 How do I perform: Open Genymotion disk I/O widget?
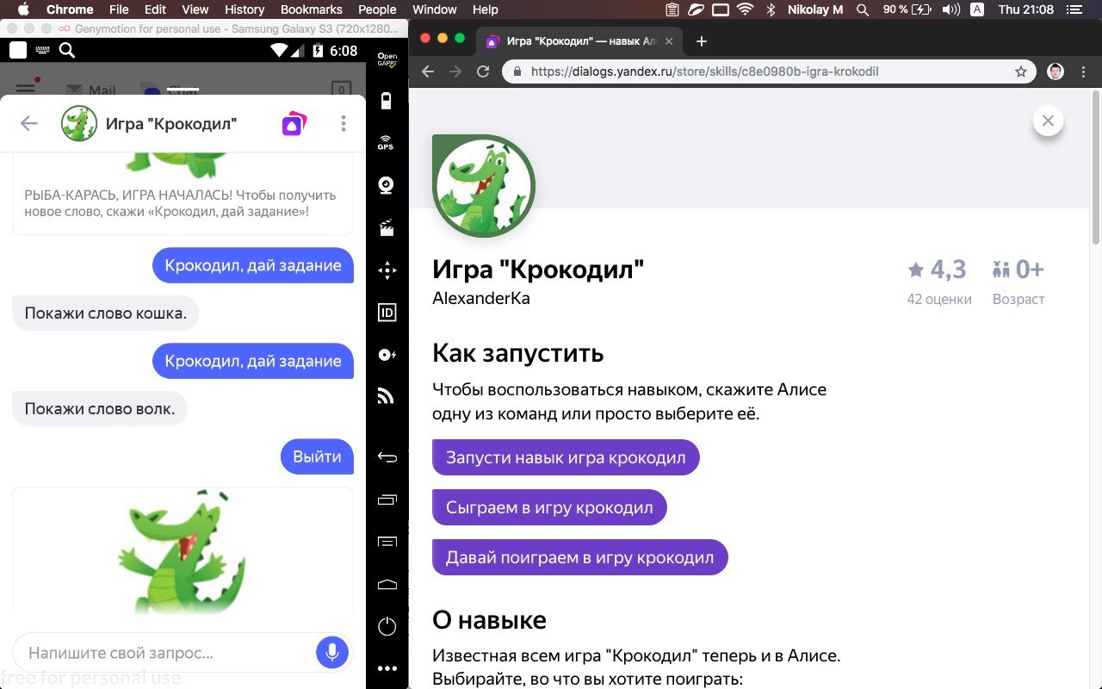(x=387, y=355)
